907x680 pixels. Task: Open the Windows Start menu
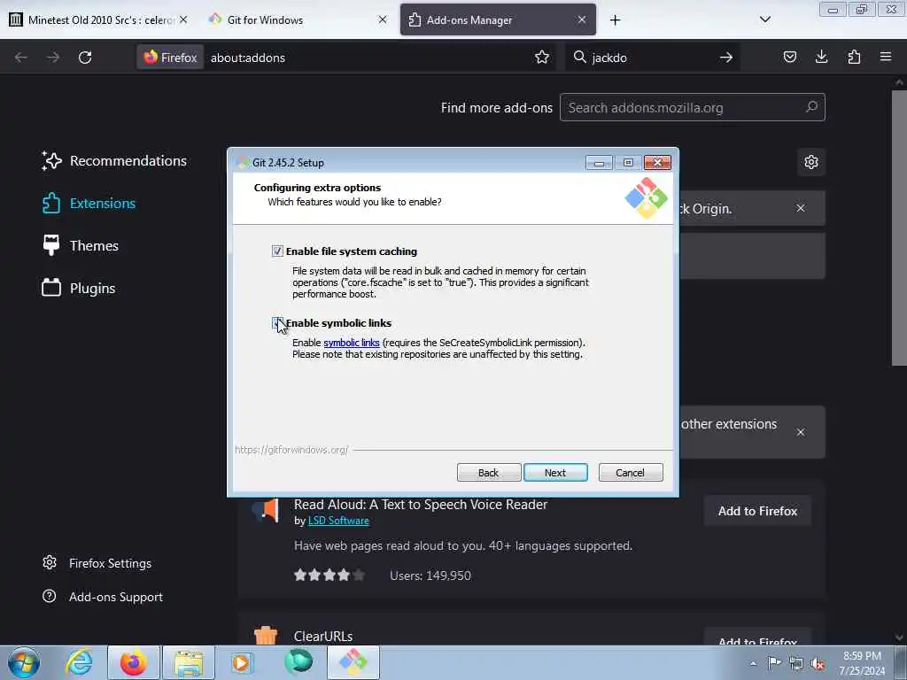24,662
